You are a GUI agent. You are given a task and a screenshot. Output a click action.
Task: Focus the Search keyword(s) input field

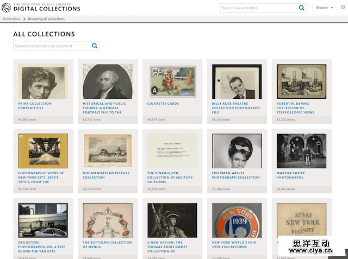coord(259,8)
